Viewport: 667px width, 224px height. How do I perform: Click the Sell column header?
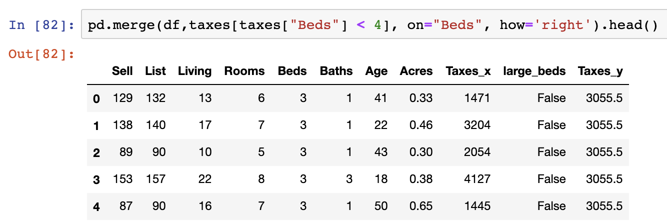122,71
